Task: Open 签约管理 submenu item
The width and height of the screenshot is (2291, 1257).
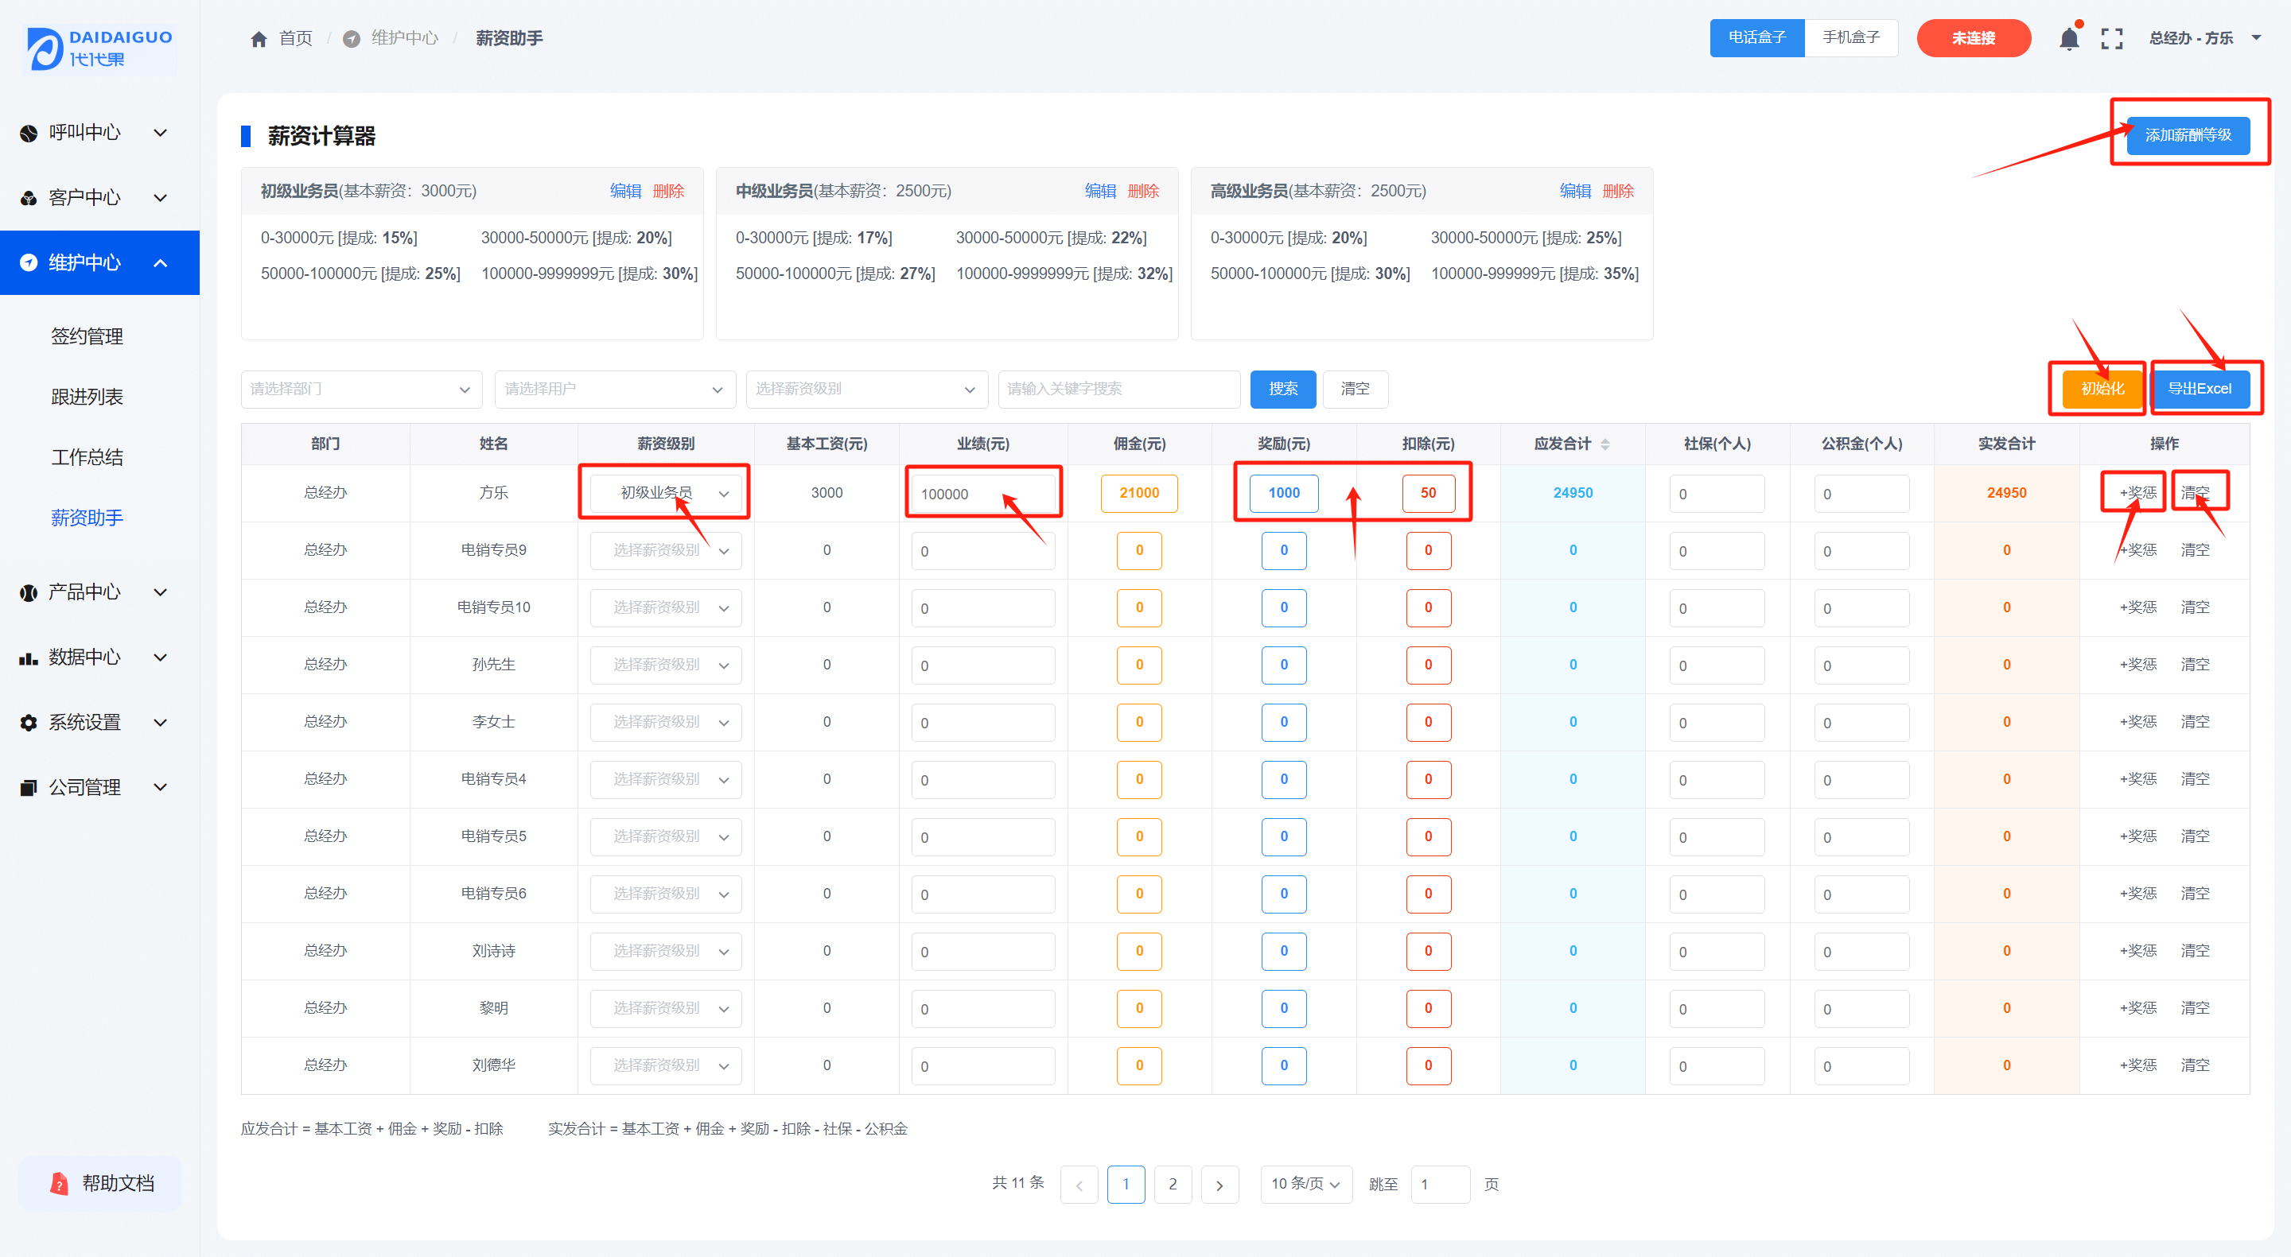Action: (x=88, y=337)
